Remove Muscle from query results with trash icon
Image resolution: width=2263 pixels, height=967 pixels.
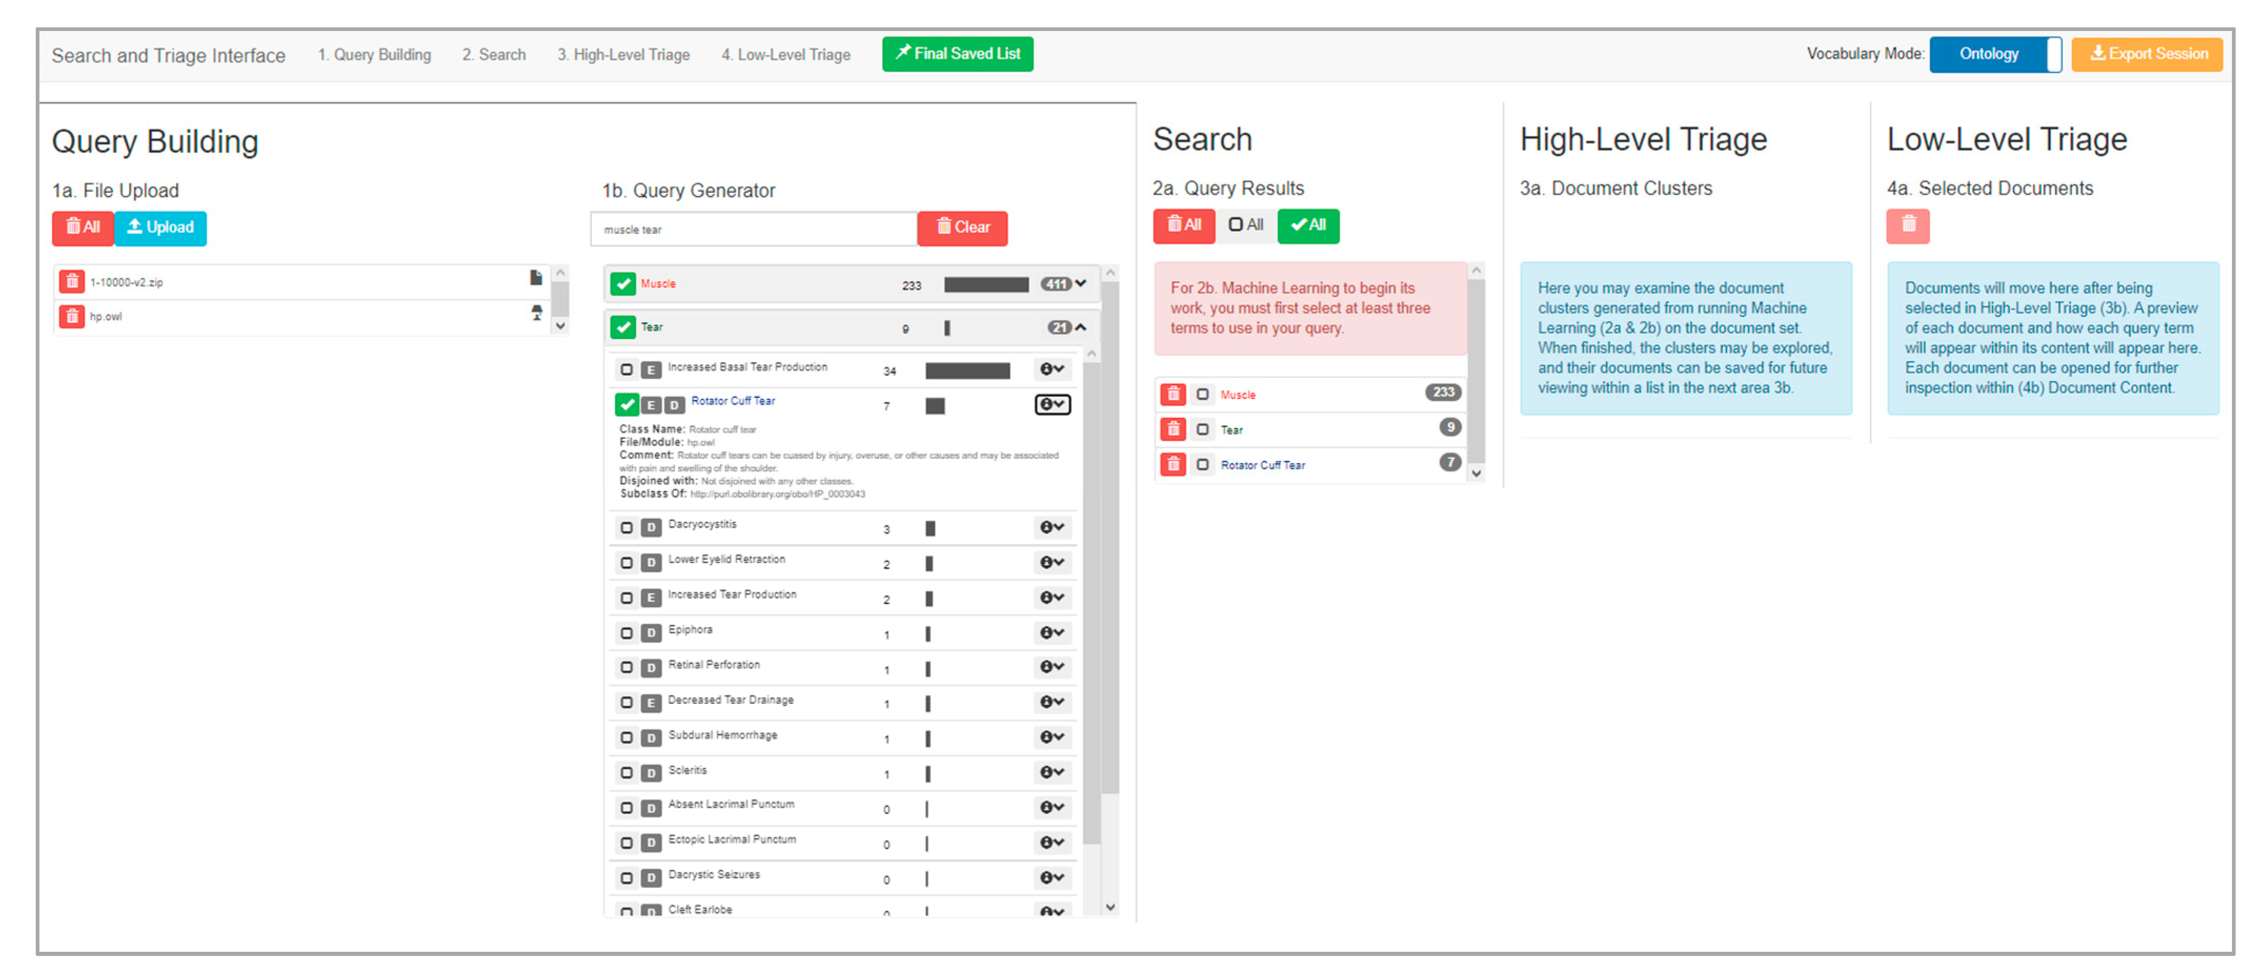point(1173,394)
